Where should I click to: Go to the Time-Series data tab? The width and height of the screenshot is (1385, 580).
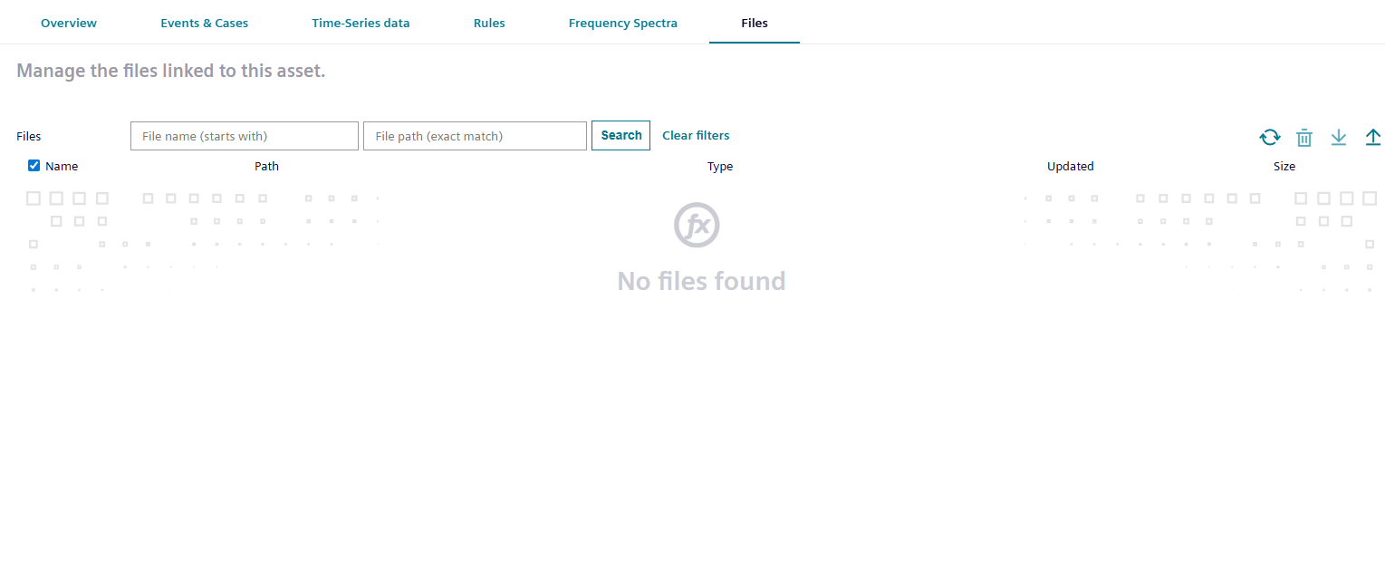click(x=361, y=23)
